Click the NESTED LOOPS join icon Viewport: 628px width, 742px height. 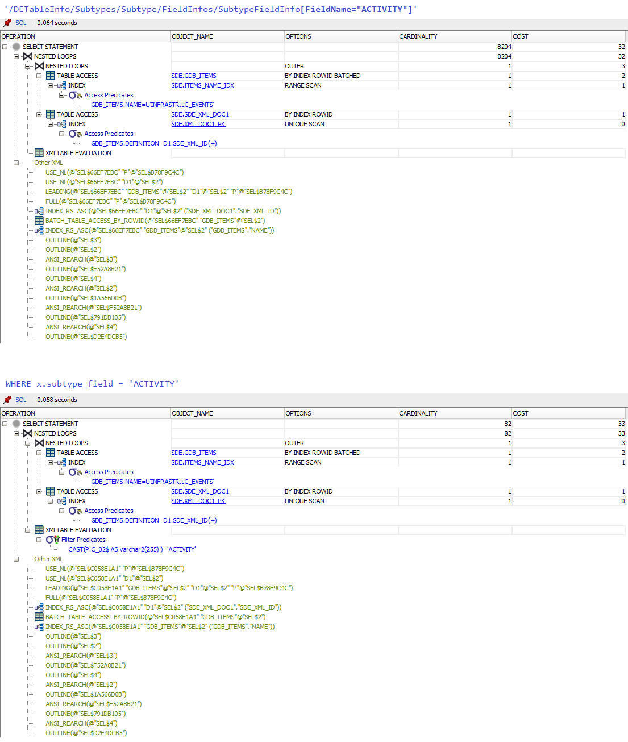pos(28,56)
